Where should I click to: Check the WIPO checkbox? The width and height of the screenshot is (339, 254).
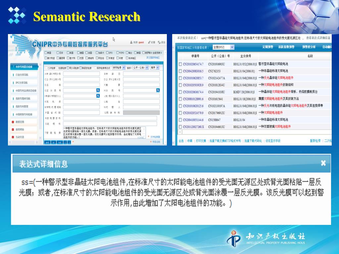coord(118,53)
